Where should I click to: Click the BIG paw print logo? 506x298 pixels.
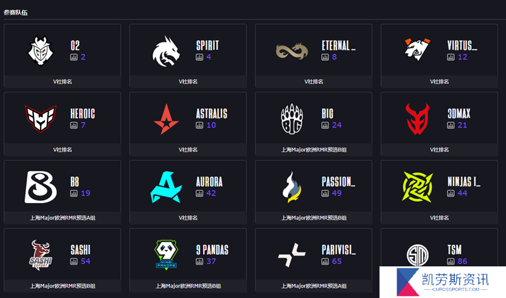[292, 119]
